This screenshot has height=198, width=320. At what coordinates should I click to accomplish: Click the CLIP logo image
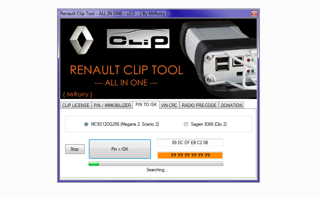(138, 38)
